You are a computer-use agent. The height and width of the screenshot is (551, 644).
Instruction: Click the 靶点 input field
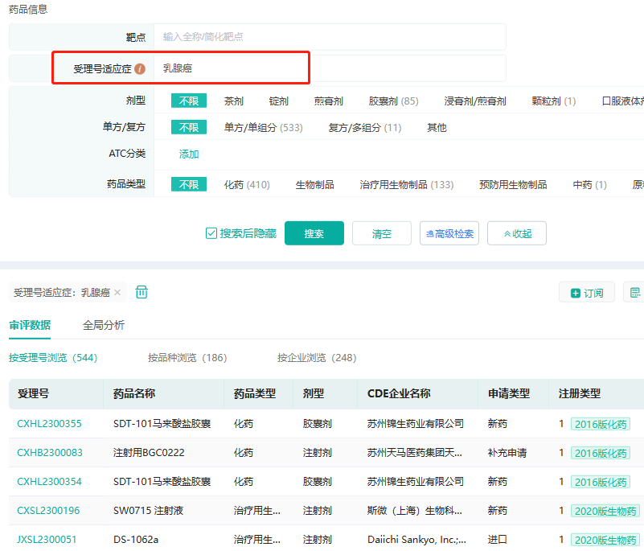click(x=330, y=37)
